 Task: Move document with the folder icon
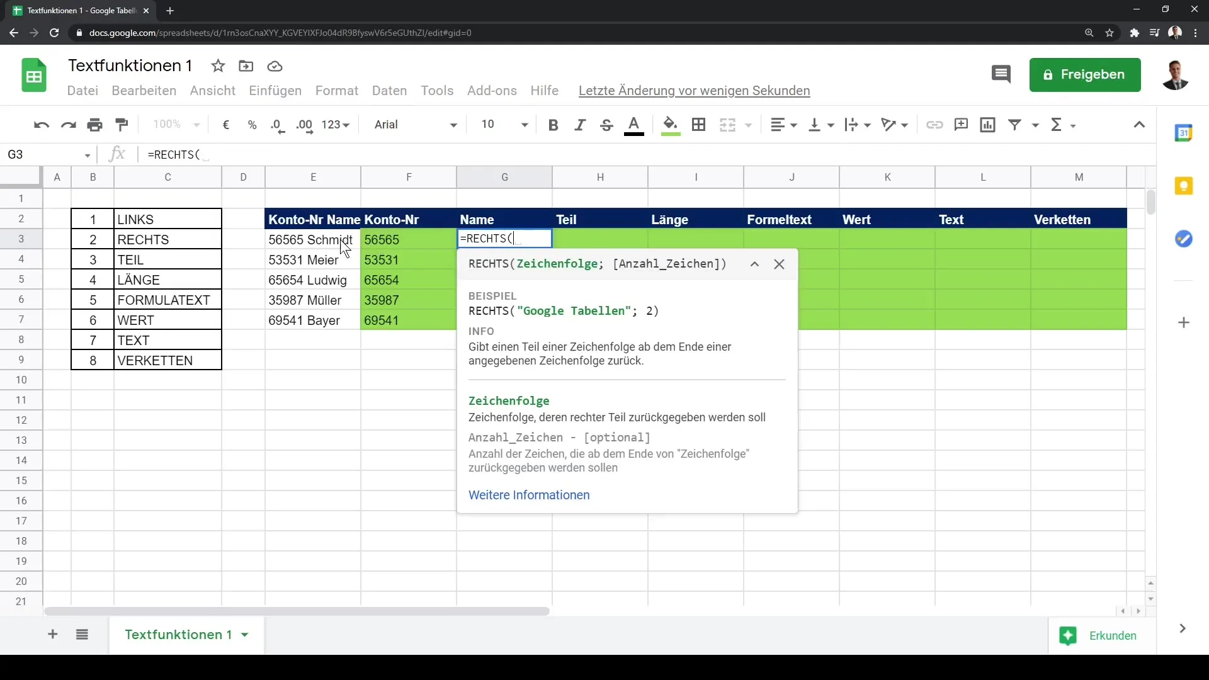pyautogui.click(x=246, y=66)
